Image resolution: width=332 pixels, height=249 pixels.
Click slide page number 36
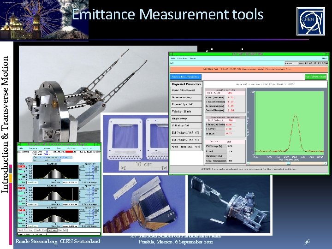(x=307, y=241)
